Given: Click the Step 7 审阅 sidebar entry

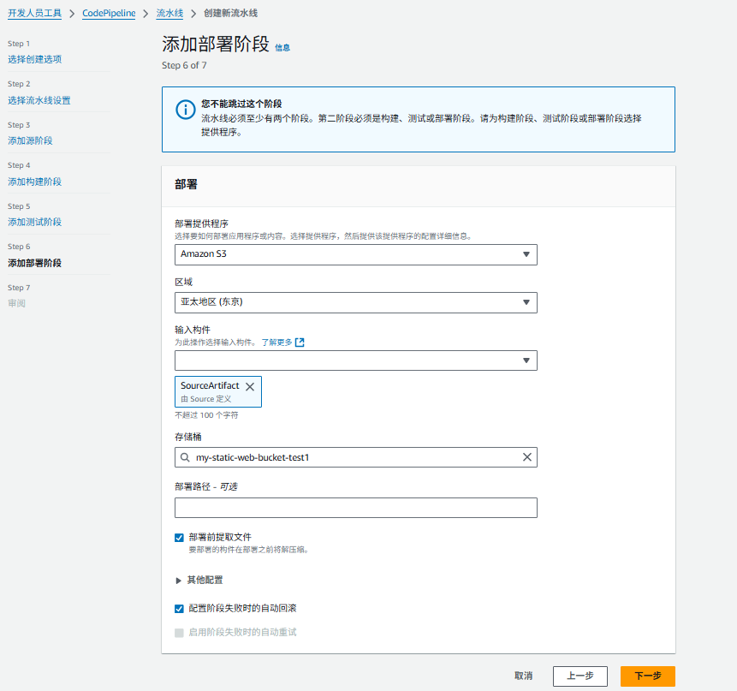Looking at the screenshot, I should click(16, 303).
